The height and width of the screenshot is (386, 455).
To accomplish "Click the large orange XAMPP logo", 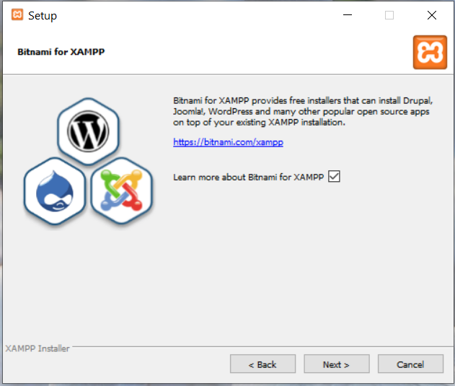I will coord(430,52).
